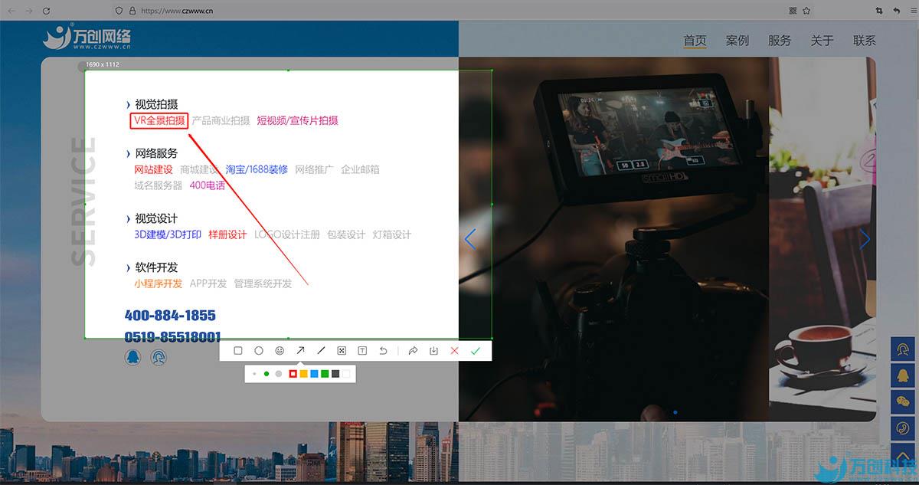The height and width of the screenshot is (485, 919).
Task: Share the captured screenshot
Action: 413,351
